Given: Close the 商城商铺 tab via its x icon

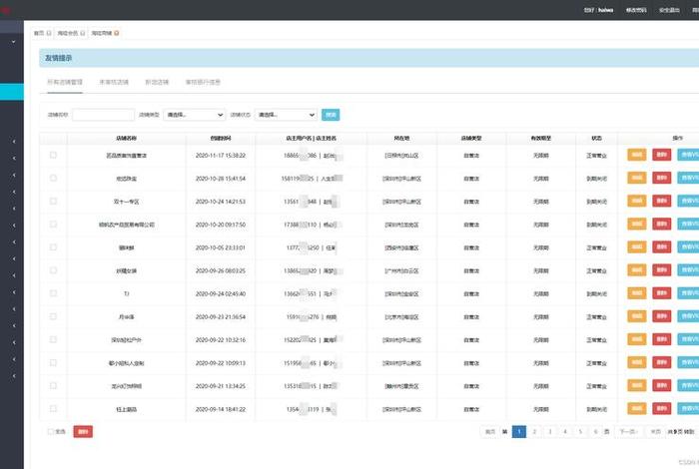Looking at the screenshot, I should 118,33.
